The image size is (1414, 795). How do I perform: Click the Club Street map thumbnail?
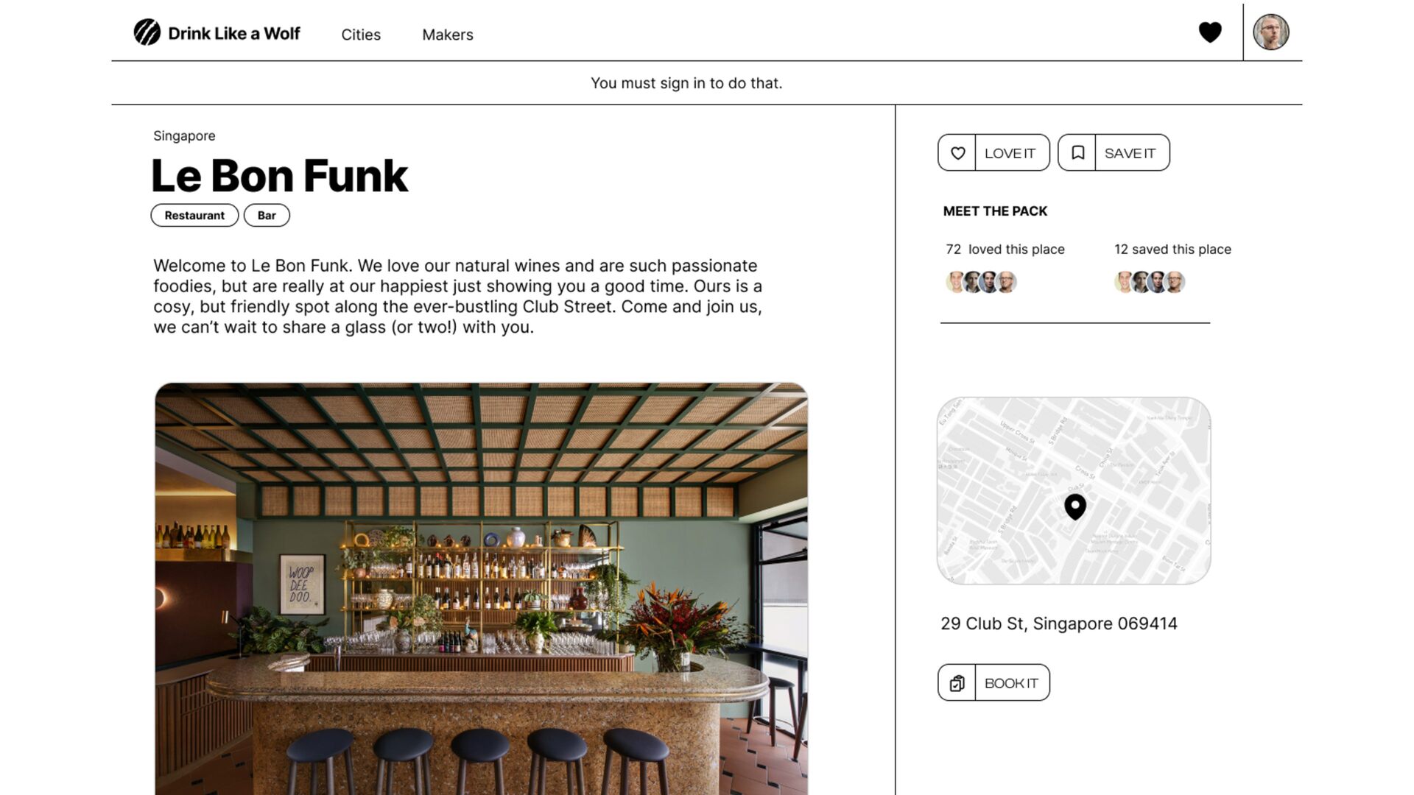pos(1074,491)
